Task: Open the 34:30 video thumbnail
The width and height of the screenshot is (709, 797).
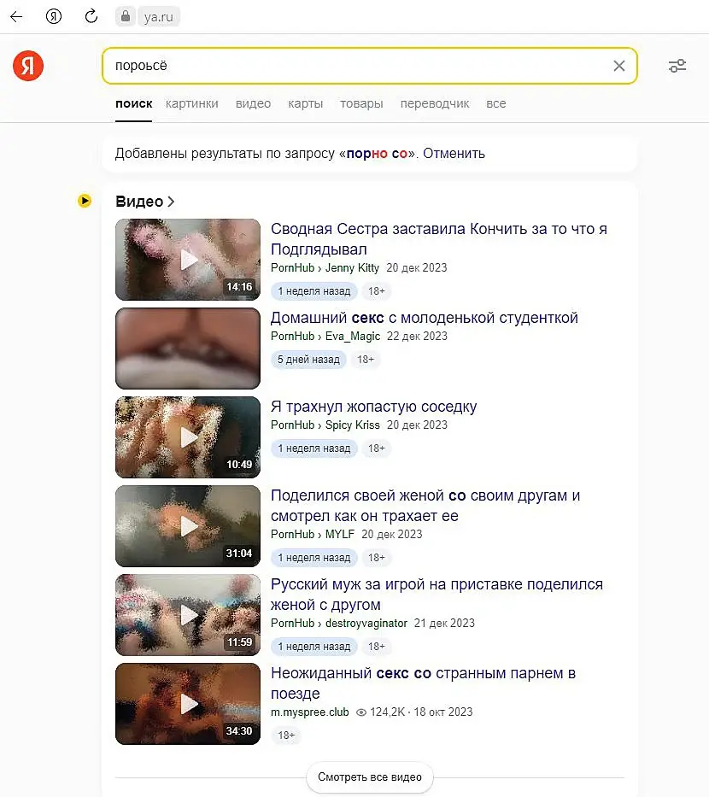Action: [x=188, y=704]
